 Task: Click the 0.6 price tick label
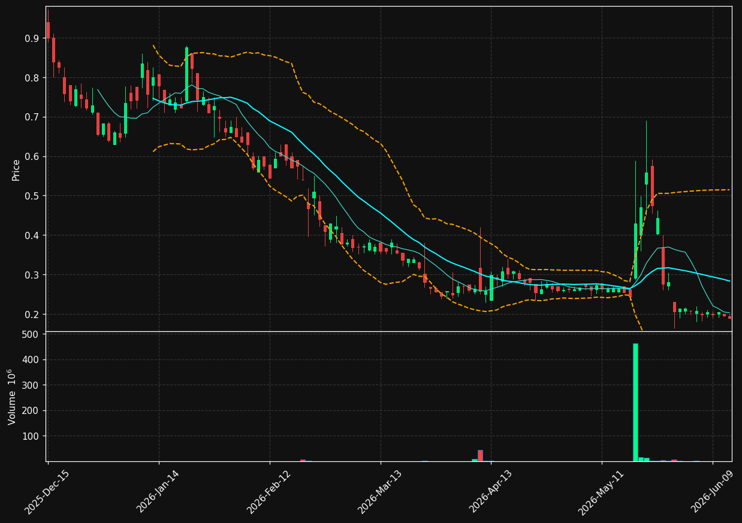tap(32, 157)
